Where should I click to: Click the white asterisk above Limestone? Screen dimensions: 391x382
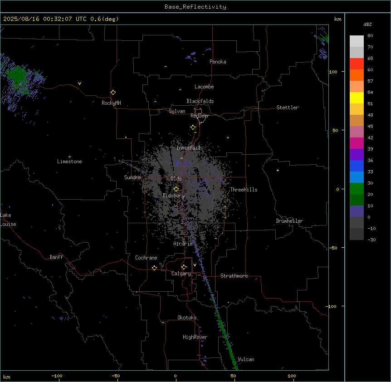(x=69, y=157)
